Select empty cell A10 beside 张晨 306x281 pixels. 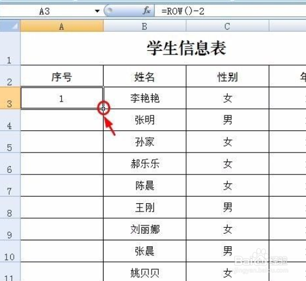pyautogui.click(x=62, y=251)
